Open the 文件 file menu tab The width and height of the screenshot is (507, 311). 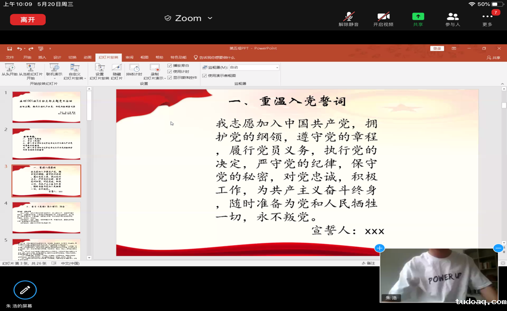click(x=10, y=57)
